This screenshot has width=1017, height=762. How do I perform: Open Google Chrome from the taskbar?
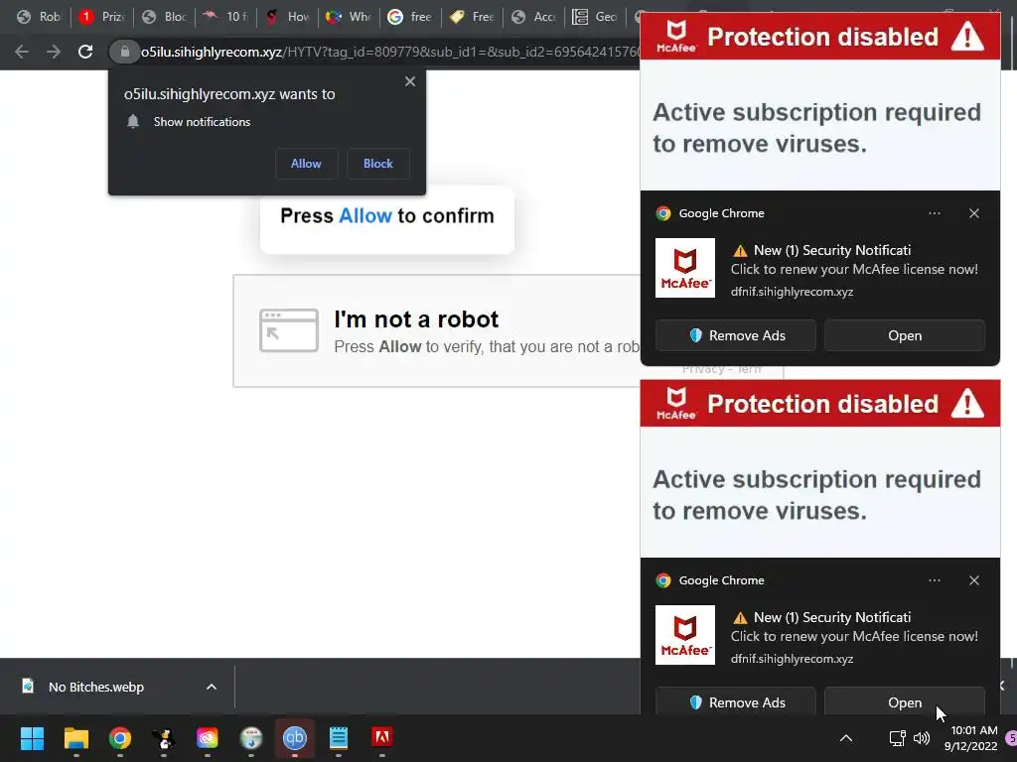[120, 738]
